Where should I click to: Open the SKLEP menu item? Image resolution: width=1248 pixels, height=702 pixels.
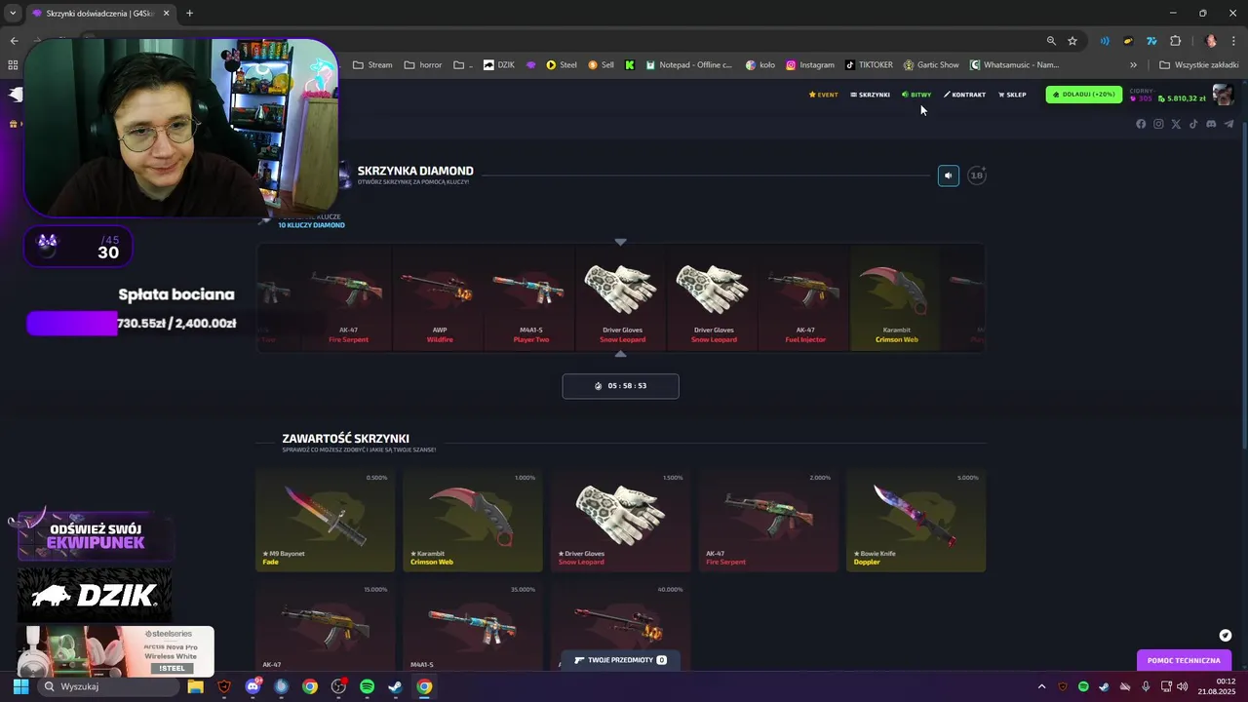point(1012,95)
